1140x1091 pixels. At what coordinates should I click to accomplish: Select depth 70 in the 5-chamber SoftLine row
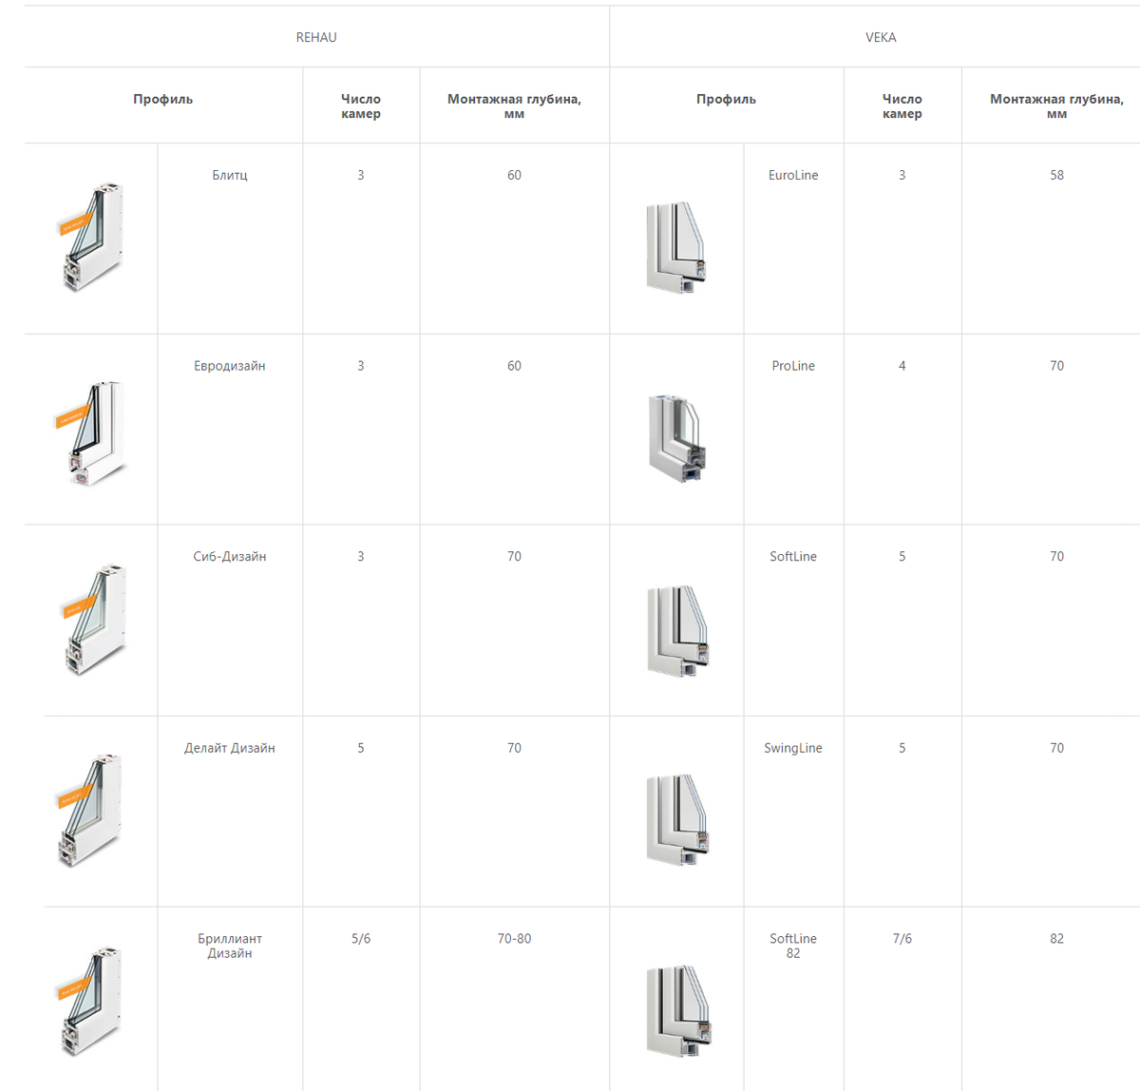(x=1056, y=556)
